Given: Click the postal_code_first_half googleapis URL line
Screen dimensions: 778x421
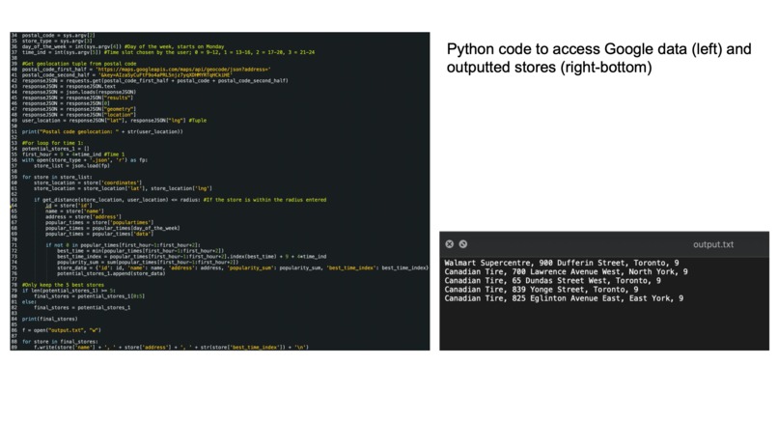Looking at the screenshot, I should (147, 70).
